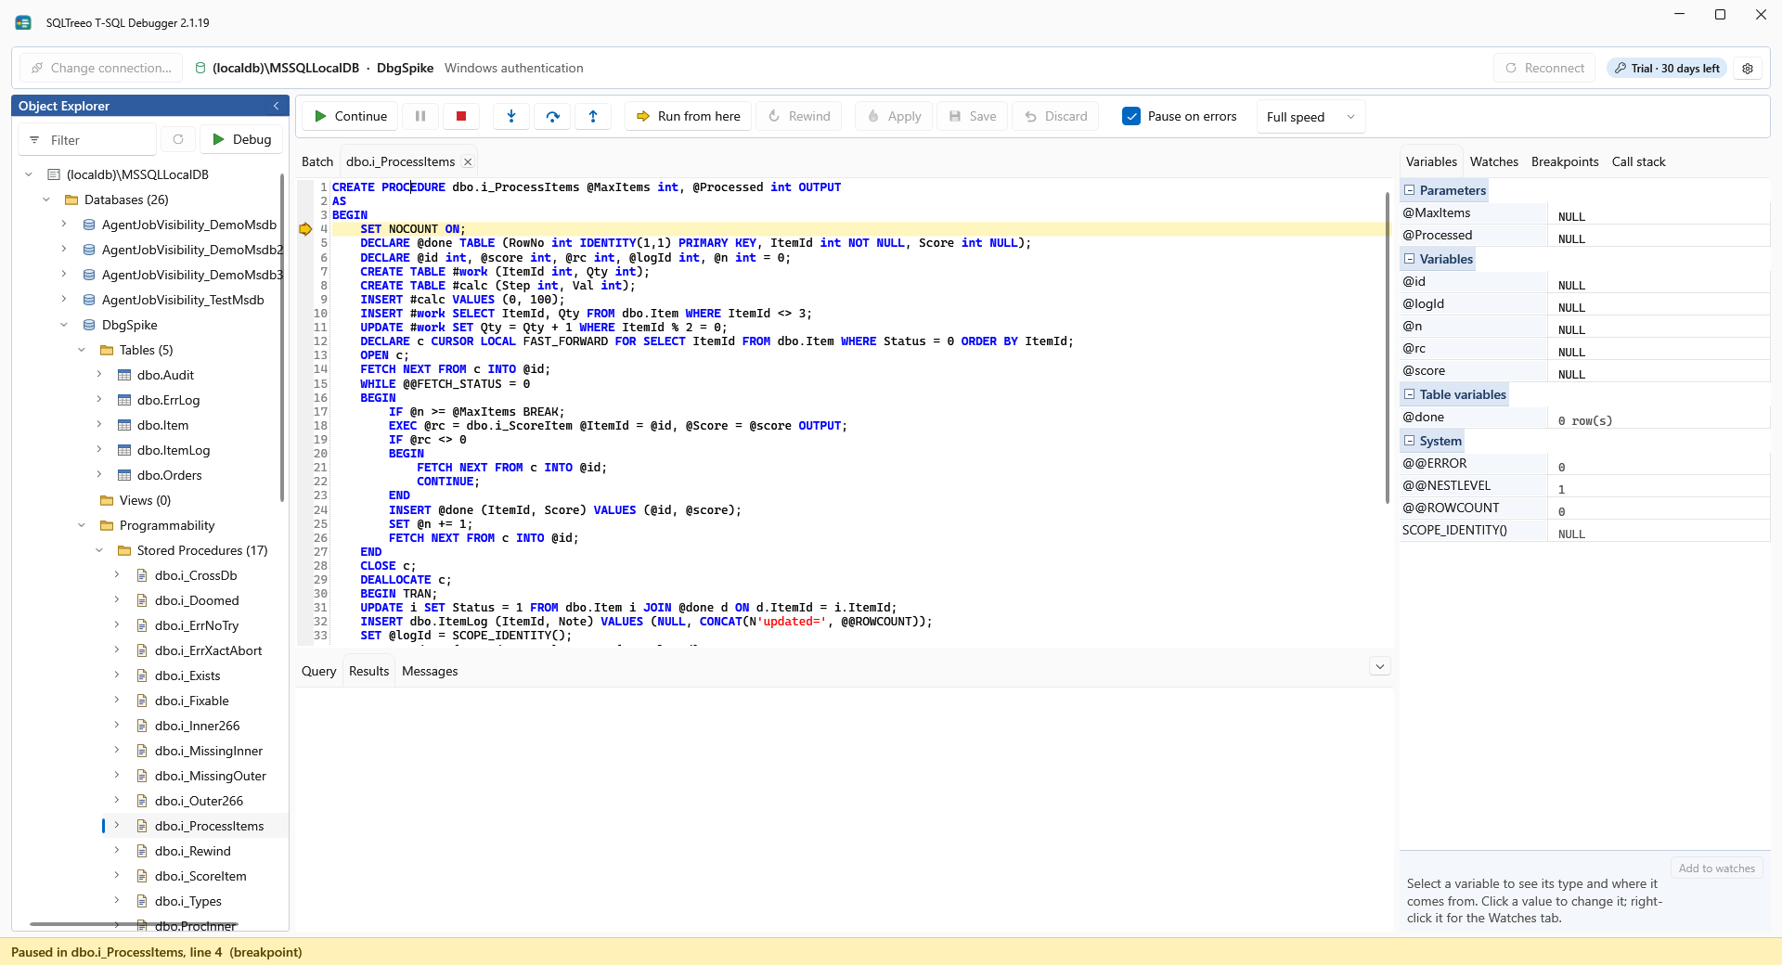Screen dimensions: 1782x965
Task: Collapse the Databases (26) node
Action: (x=46, y=199)
